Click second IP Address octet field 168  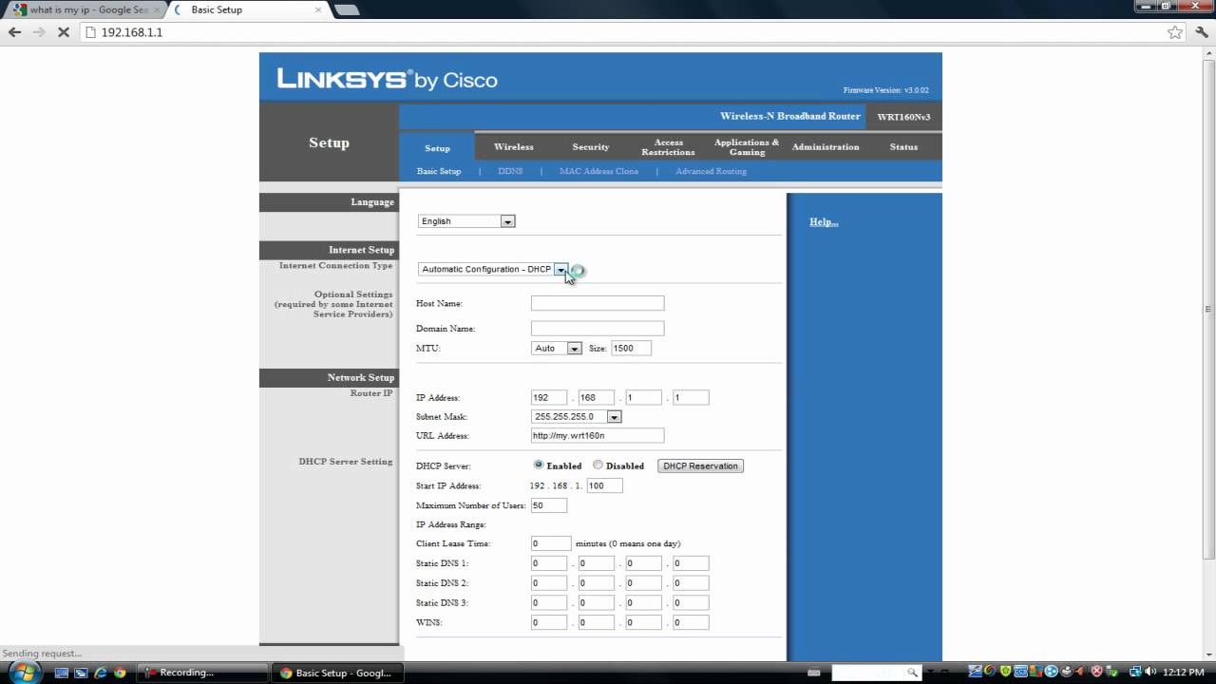coord(597,398)
